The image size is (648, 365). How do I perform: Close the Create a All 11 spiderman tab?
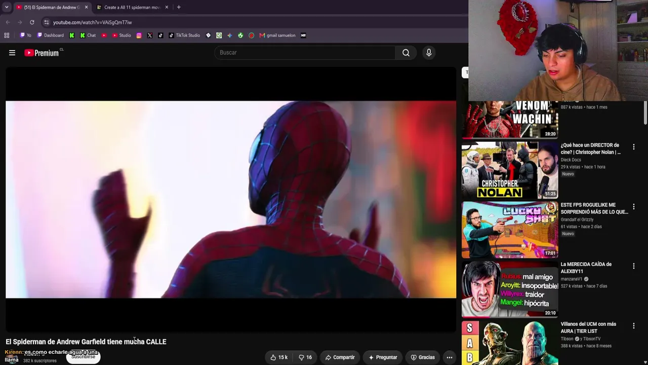click(x=167, y=7)
